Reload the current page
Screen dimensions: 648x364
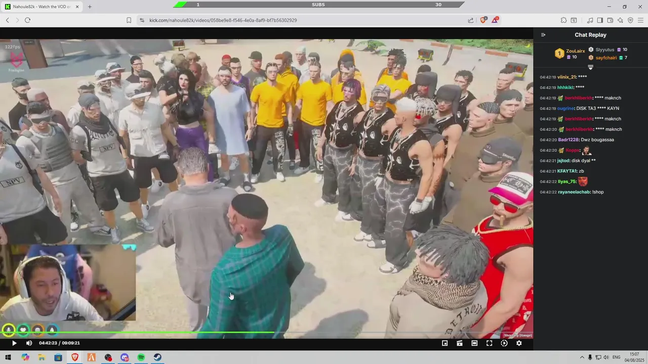(27, 20)
